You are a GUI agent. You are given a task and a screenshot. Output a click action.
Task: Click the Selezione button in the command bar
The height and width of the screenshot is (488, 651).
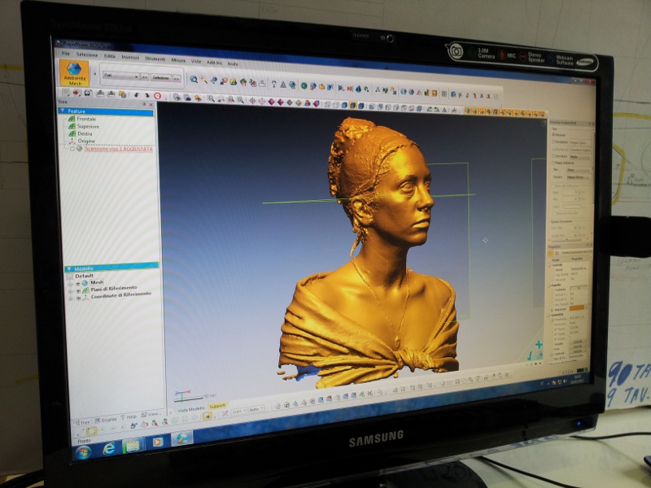(x=160, y=77)
